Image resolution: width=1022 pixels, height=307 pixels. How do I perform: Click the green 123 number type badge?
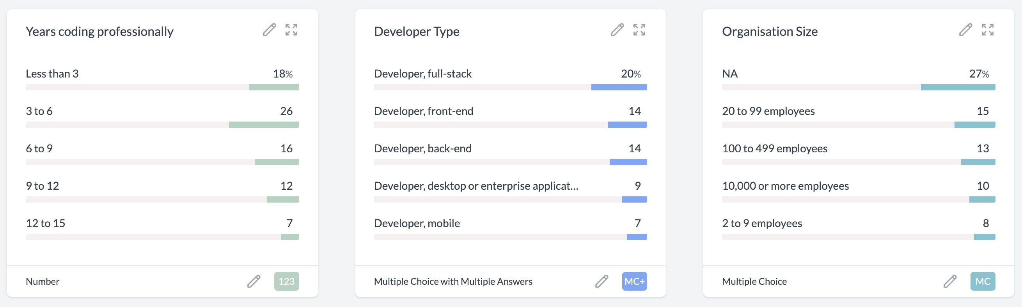pyautogui.click(x=286, y=281)
